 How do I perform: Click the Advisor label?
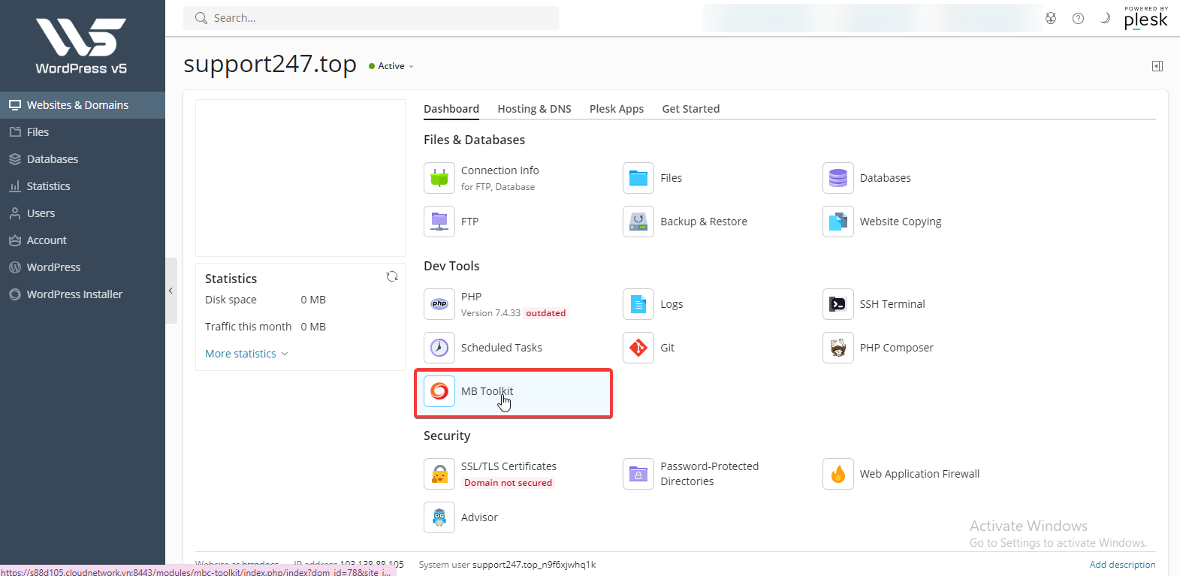click(x=479, y=517)
